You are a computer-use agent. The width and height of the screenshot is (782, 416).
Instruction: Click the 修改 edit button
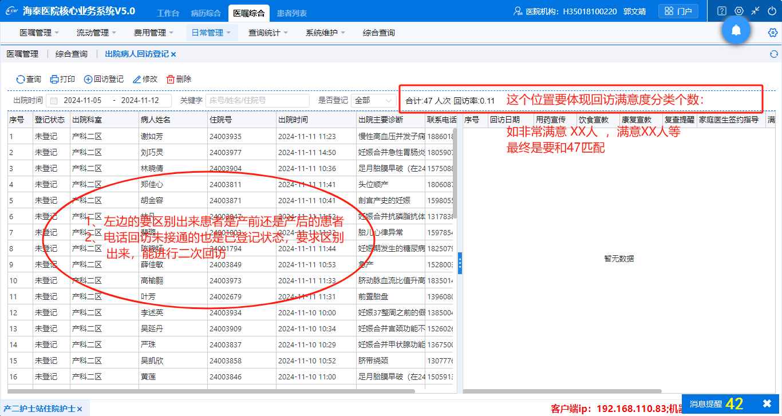145,79
